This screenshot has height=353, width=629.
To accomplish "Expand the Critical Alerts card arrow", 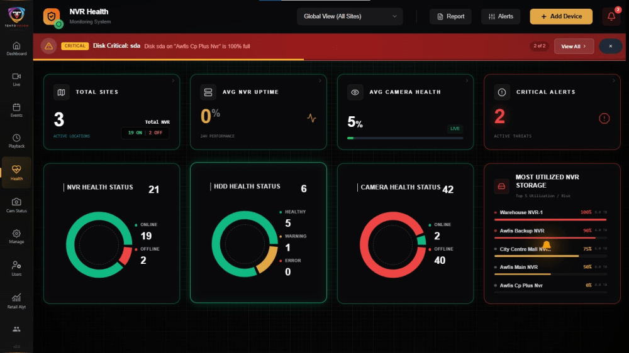I will pyautogui.click(x=614, y=80).
